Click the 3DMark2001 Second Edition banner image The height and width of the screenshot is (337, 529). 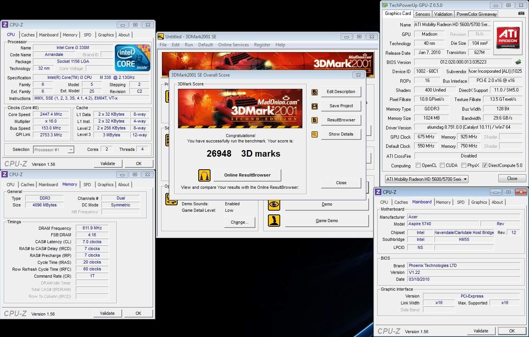240,109
